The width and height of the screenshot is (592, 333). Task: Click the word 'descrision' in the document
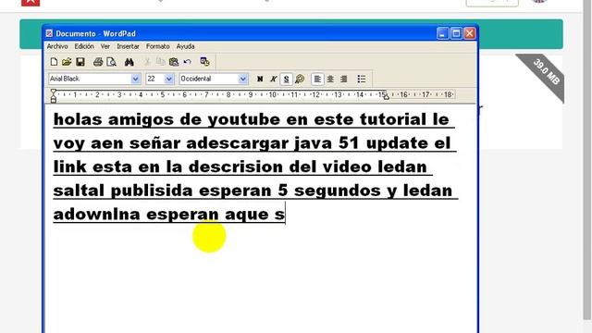[x=236, y=166]
